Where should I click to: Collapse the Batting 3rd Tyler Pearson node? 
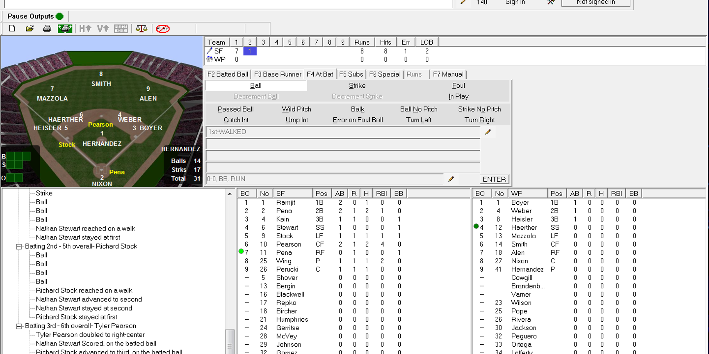18,326
